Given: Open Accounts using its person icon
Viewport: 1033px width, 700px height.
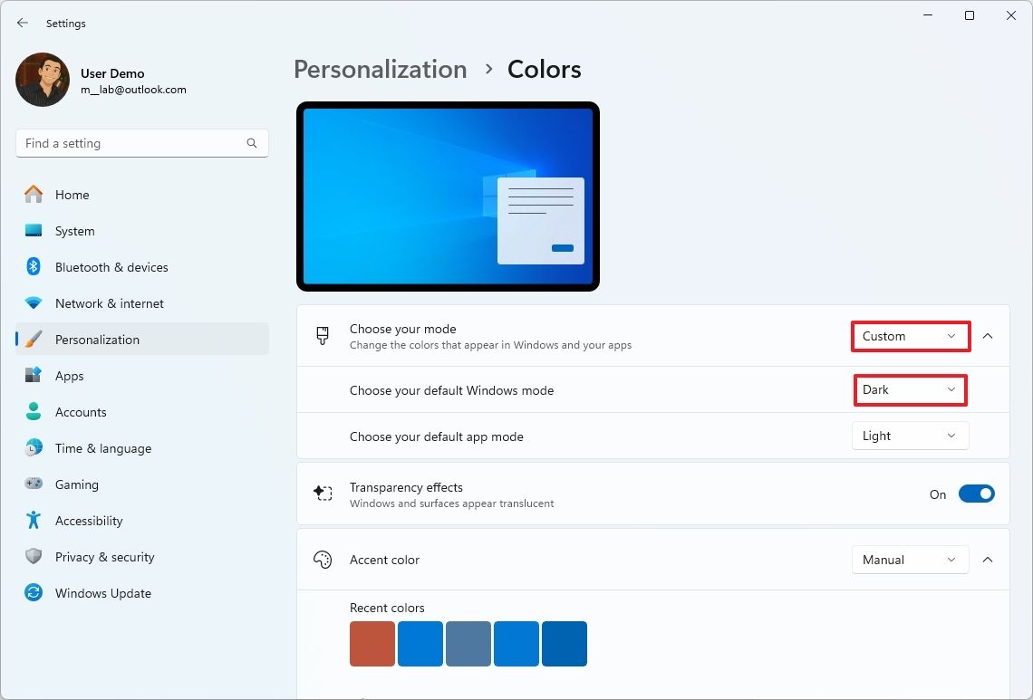Looking at the screenshot, I should click(x=34, y=412).
